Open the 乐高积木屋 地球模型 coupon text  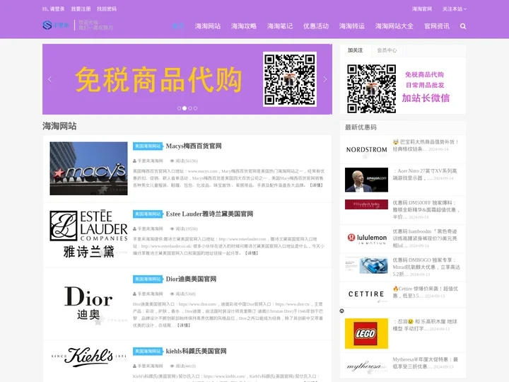click(425, 325)
